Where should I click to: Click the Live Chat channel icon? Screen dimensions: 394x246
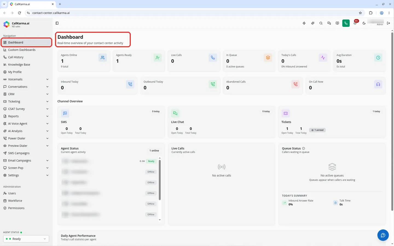[x=175, y=113]
